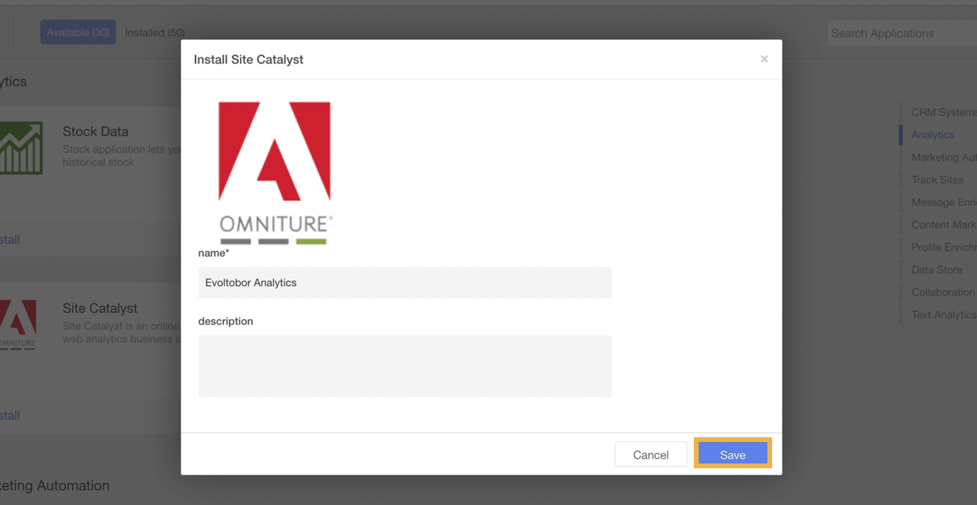Click the Stock Data description text
The image size is (977, 505).
[121, 156]
